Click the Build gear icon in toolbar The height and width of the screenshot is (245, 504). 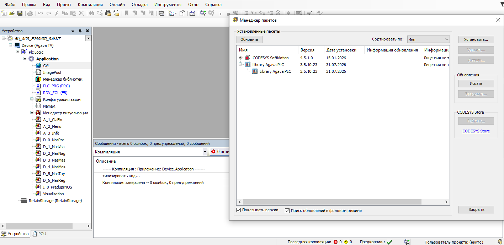203,13
